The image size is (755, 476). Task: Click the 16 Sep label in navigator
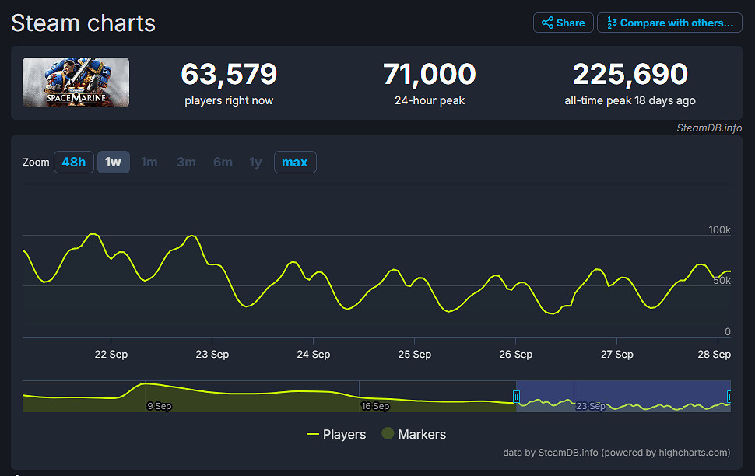(374, 406)
